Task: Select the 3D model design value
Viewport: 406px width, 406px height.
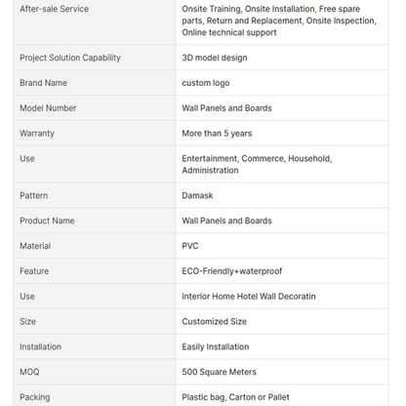Action: click(x=215, y=58)
